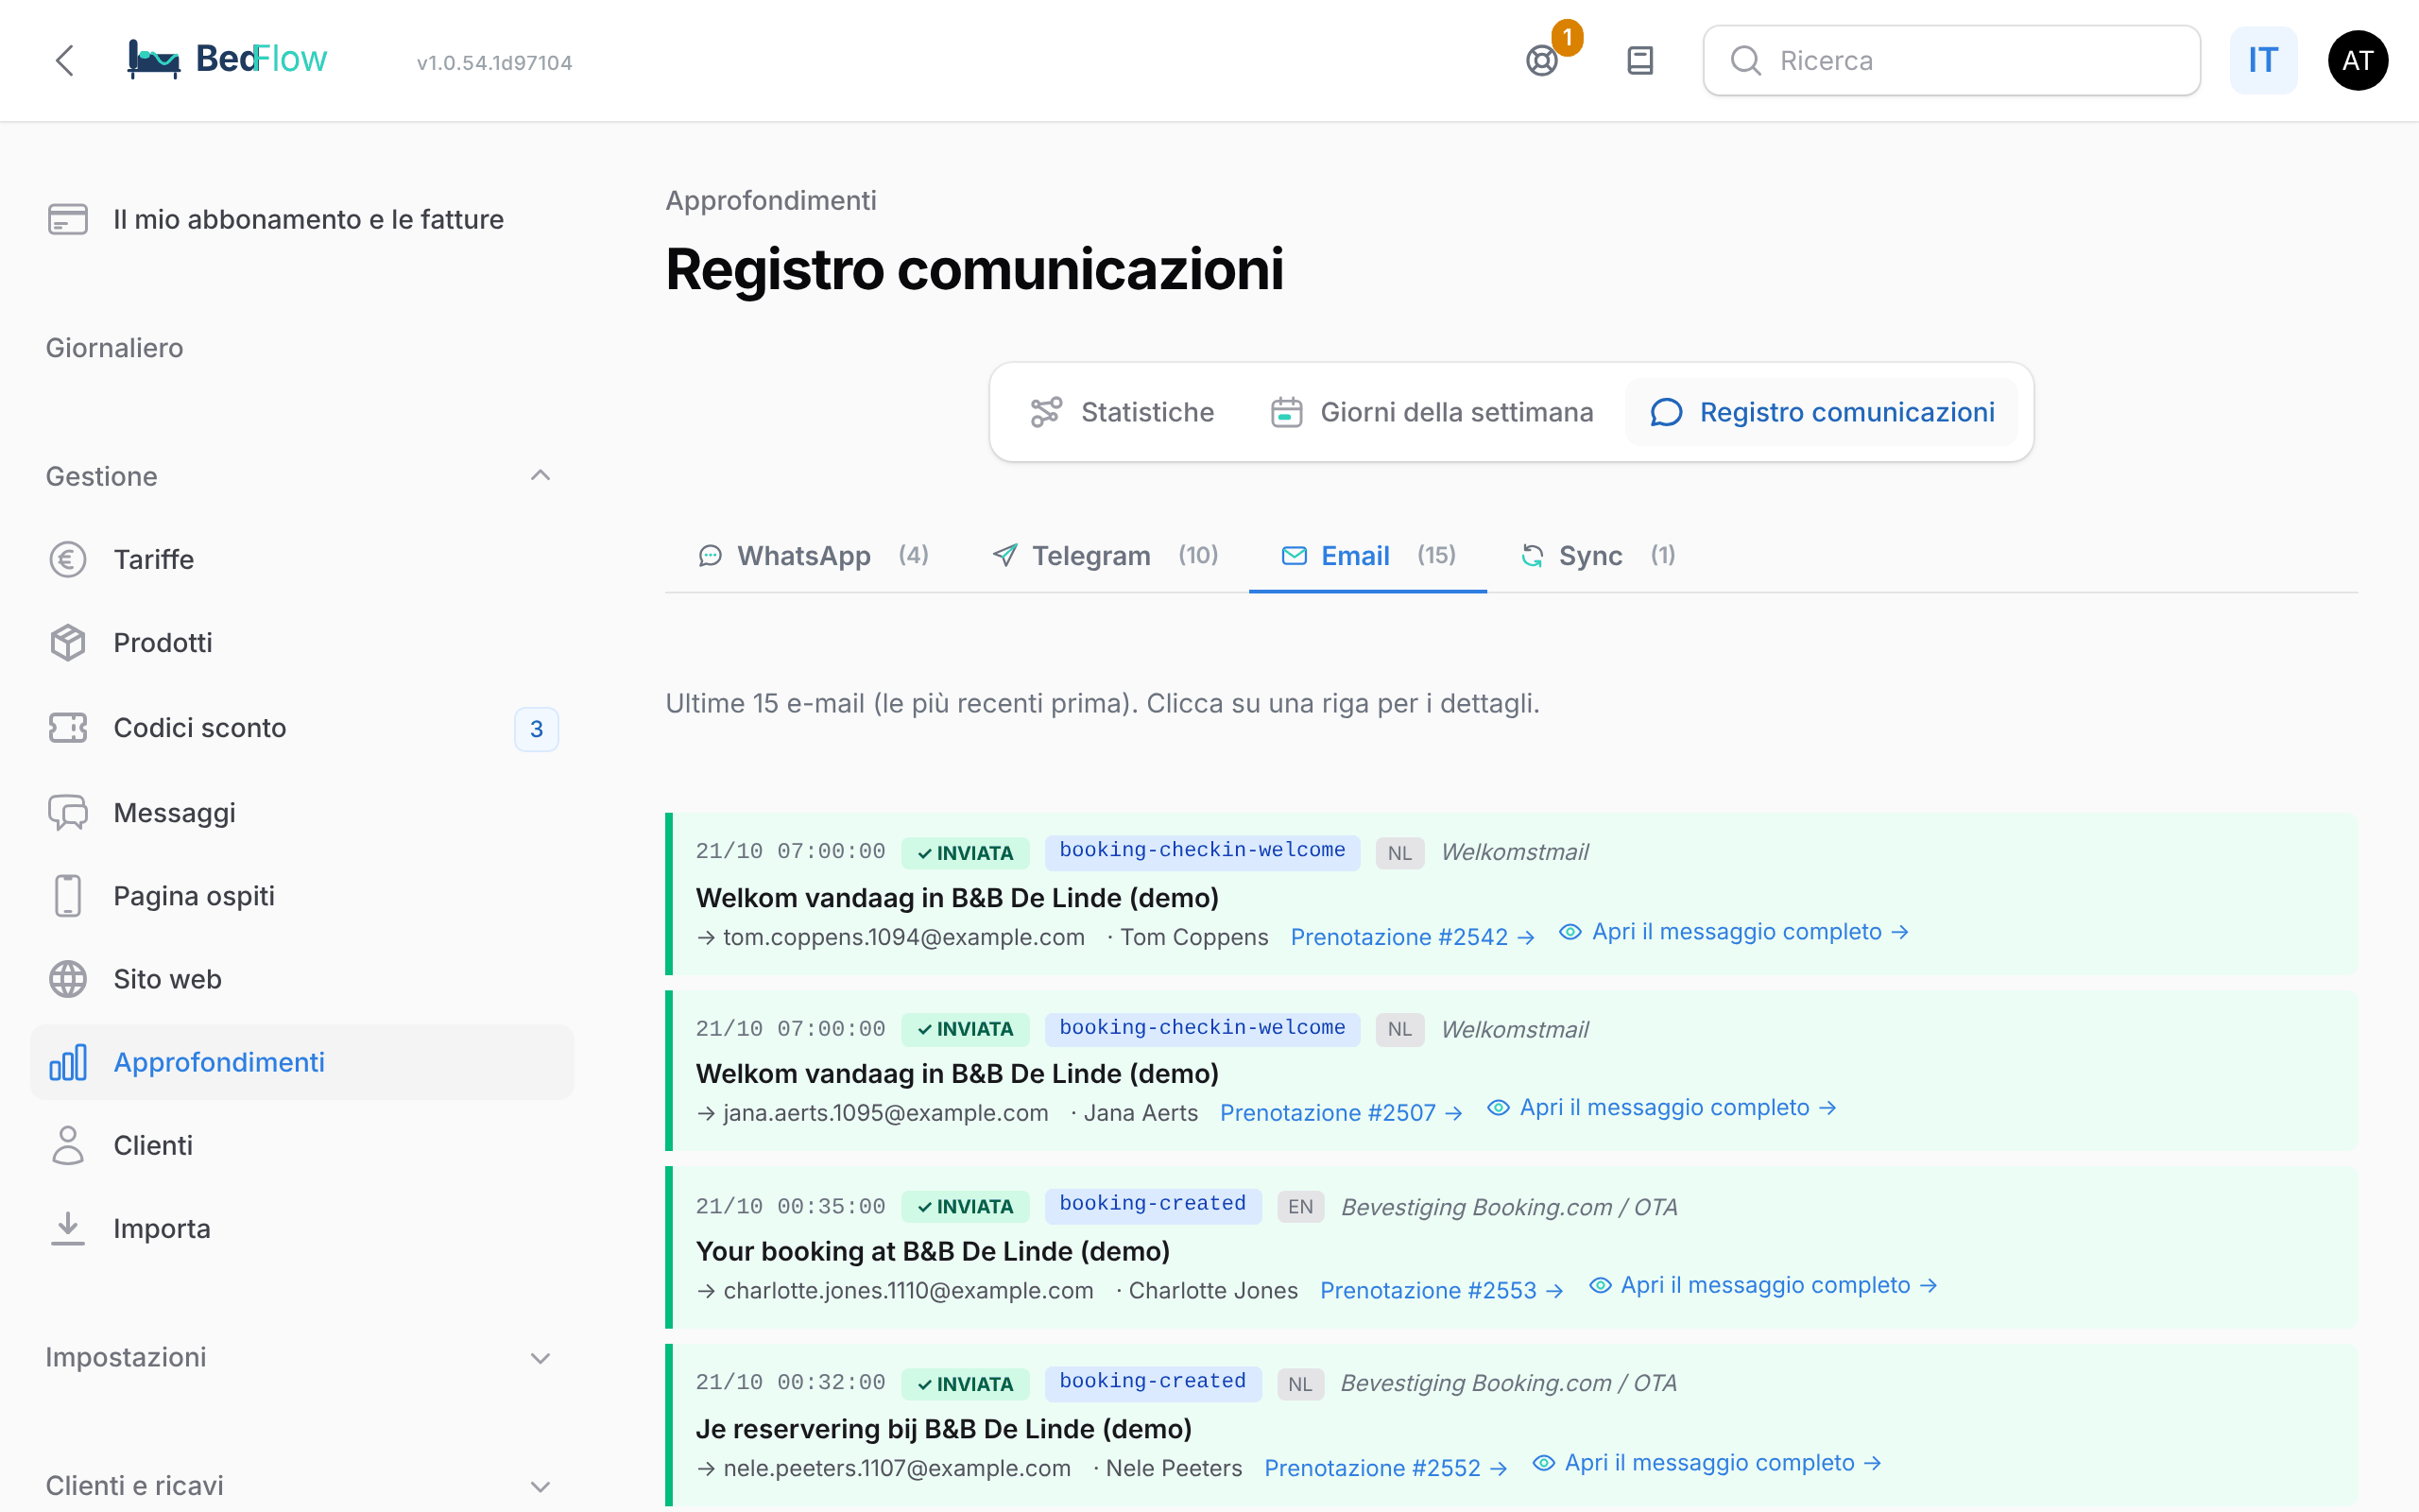Open Codici sconto ticket icon
The image size is (2419, 1512).
[x=301, y=727]
